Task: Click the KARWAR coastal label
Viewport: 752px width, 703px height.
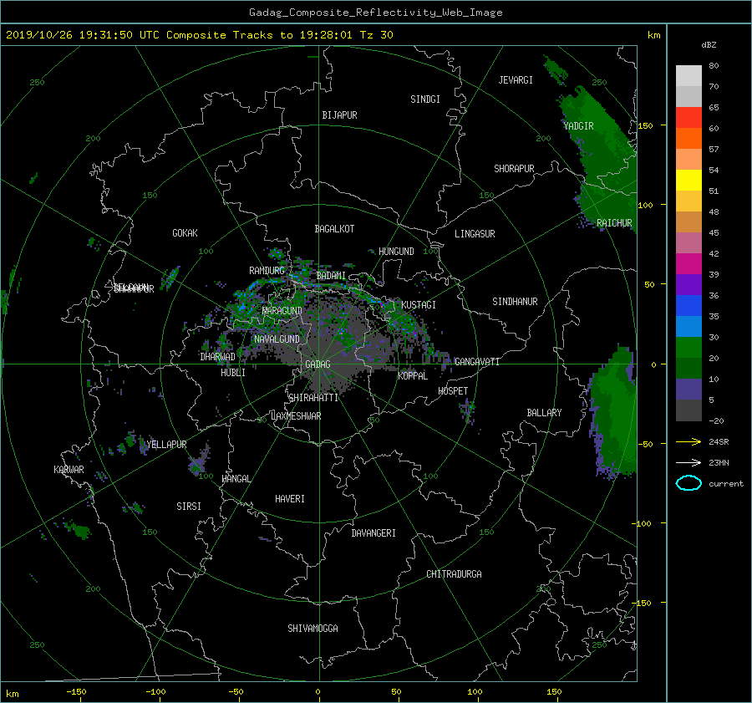Action: point(69,469)
